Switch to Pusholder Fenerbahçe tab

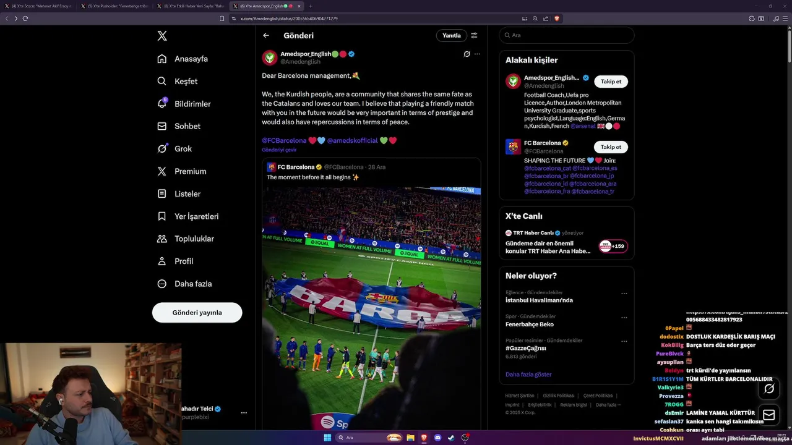[116, 6]
